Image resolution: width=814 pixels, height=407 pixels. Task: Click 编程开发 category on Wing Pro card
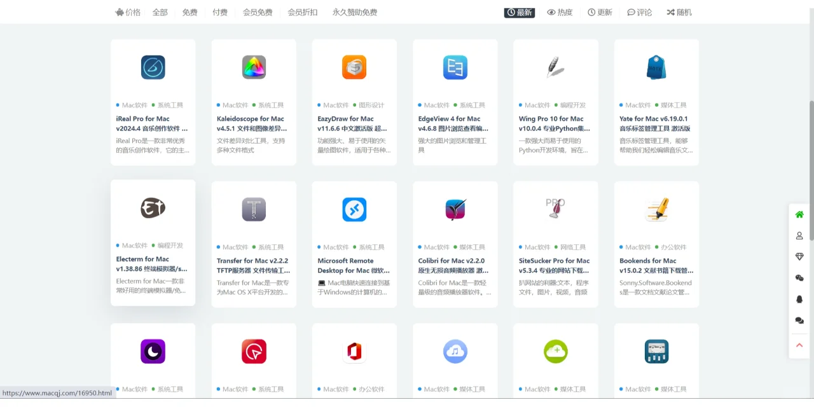(573, 106)
